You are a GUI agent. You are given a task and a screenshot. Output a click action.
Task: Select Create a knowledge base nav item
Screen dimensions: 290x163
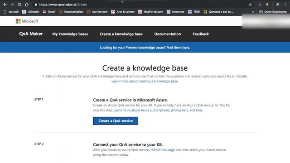click(121, 34)
